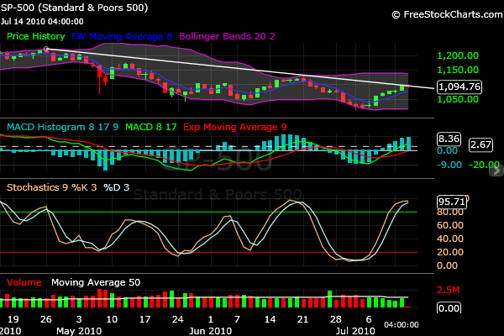The image size is (504, 336).
Task: Click the Jul 14 2010 04:00:00 timestamp
Action: point(42,22)
